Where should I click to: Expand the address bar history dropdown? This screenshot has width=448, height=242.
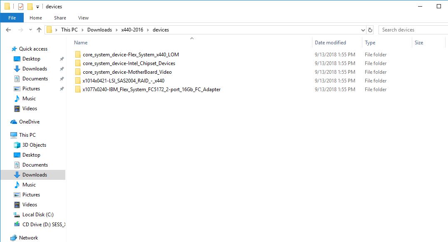tap(363, 30)
